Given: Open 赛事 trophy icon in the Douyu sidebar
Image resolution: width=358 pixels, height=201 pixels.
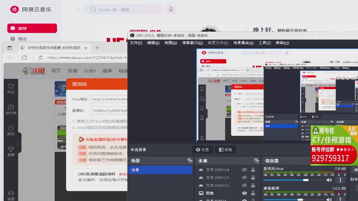Looking at the screenshot, I should (11, 151).
